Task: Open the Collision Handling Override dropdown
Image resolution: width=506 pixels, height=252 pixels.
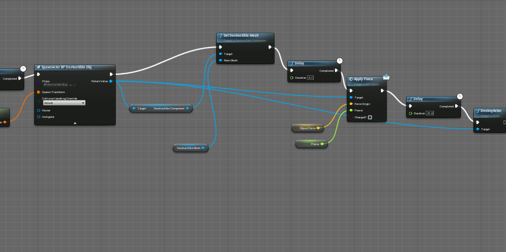Action: [x=64, y=102]
